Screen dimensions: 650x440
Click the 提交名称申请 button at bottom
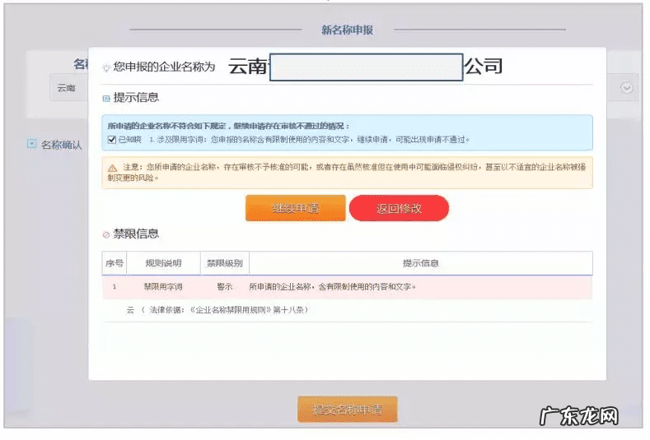[x=349, y=411]
